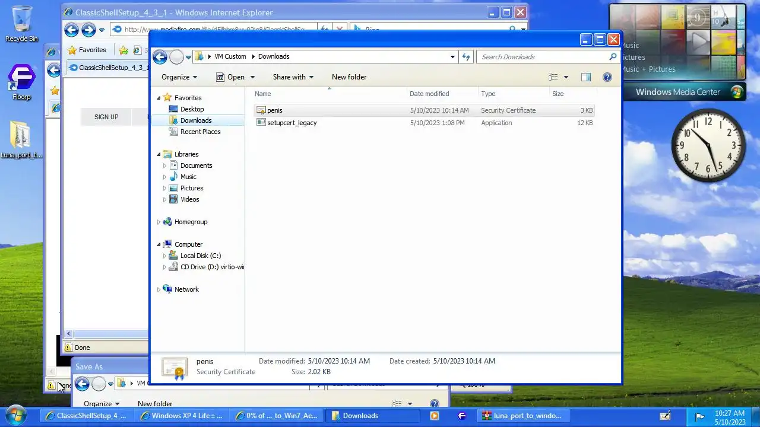
Task: Change your view icon in Explorer toolbar
Action: click(553, 77)
